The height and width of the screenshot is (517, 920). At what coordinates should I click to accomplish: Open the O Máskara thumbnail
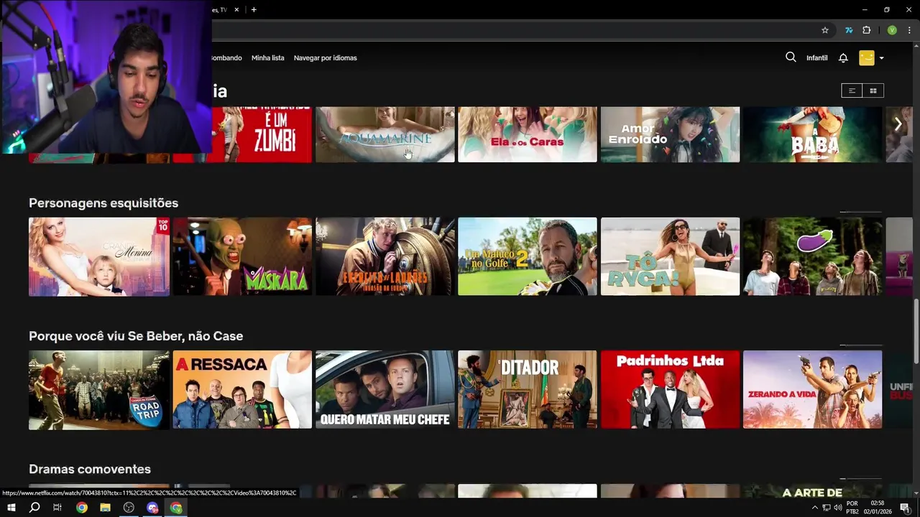(x=243, y=256)
